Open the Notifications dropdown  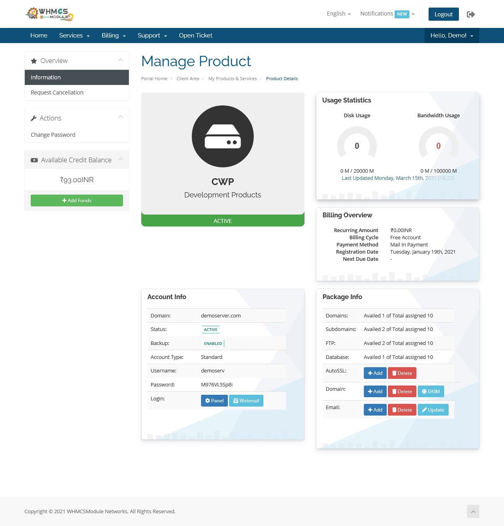point(387,14)
